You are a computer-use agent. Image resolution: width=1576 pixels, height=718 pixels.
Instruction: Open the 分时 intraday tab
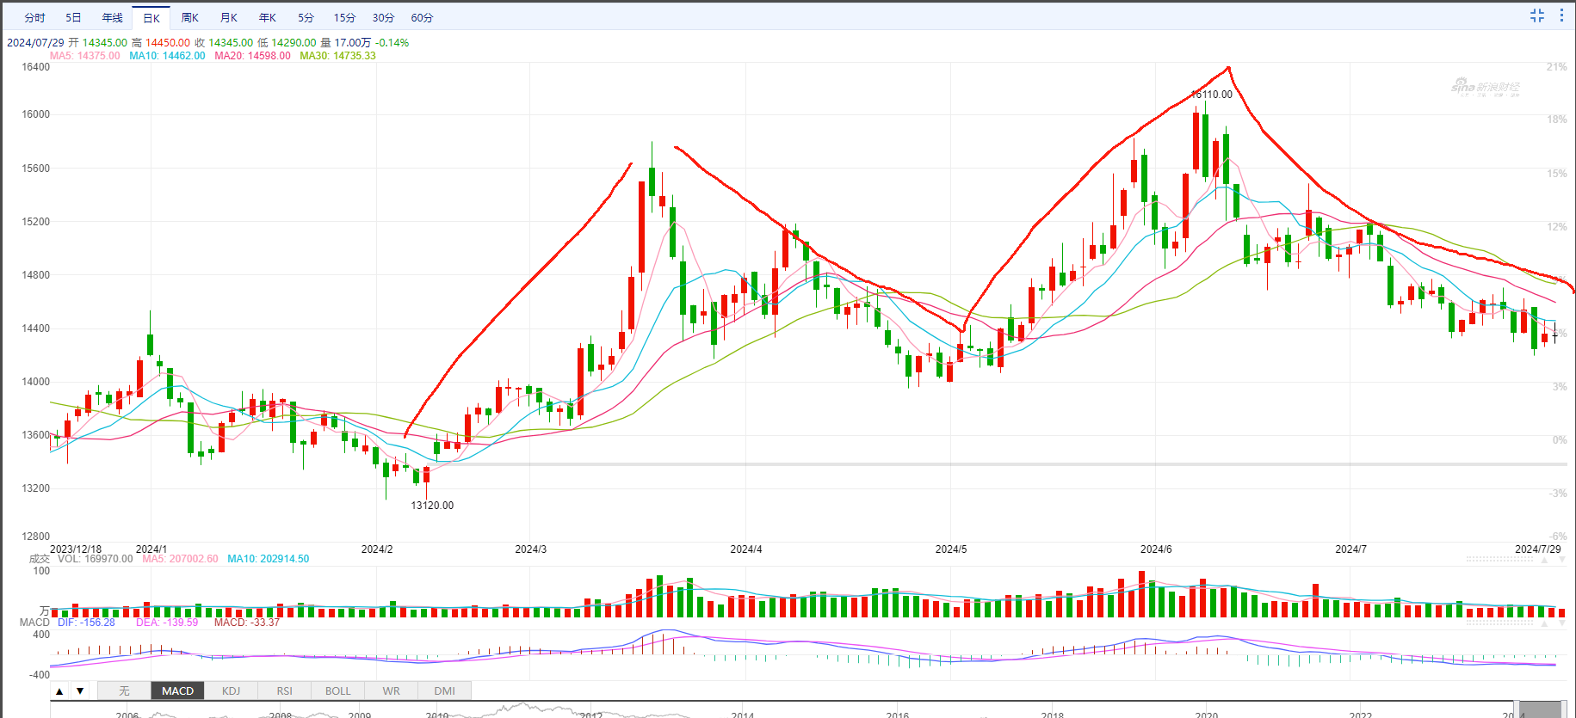tap(34, 18)
